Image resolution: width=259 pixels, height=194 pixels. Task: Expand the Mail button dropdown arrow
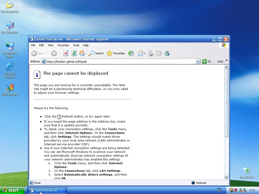coord(145,53)
